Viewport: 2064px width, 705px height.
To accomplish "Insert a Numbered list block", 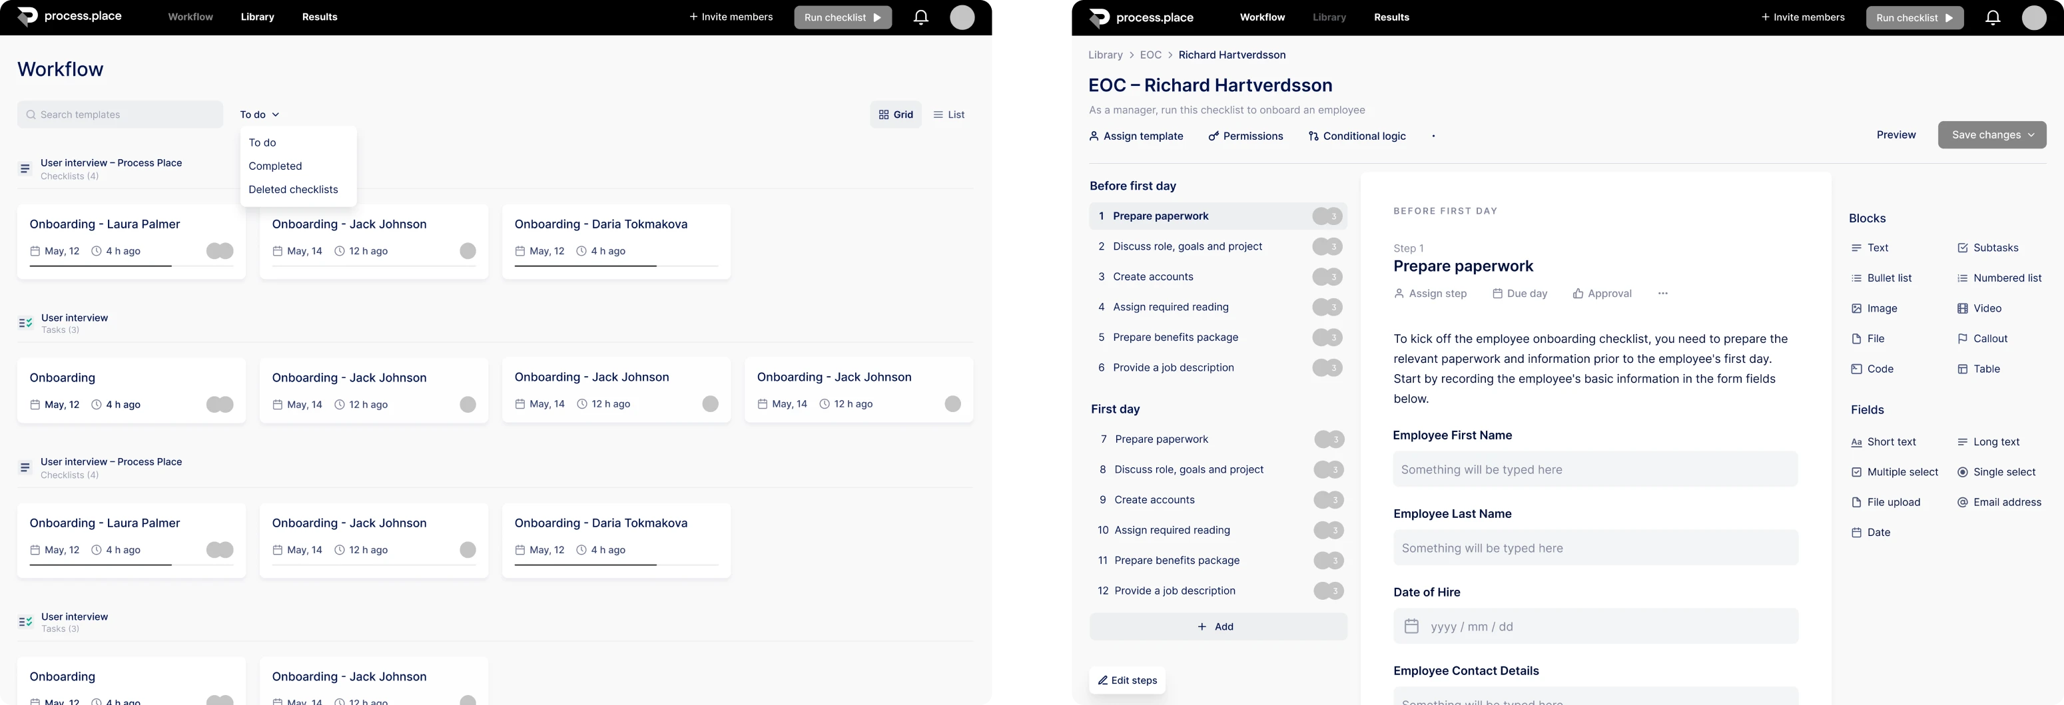I will click(1999, 278).
